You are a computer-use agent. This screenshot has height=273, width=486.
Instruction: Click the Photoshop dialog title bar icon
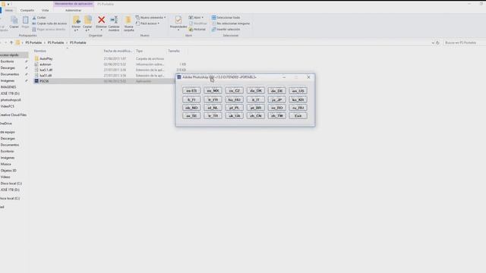click(179, 77)
